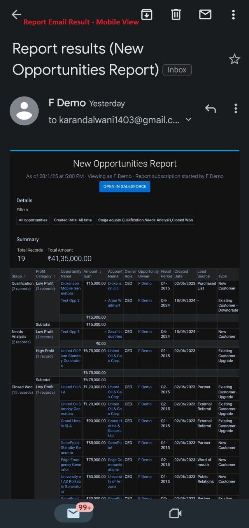Open University of AZ Portable Generators link
The width and height of the screenshot is (249, 528).
[x=71, y=484]
